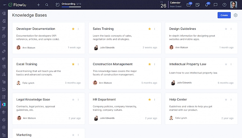Star the Design Guidelines knowledge base
This screenshot has height=138, width=242.
tap(226, 29)
